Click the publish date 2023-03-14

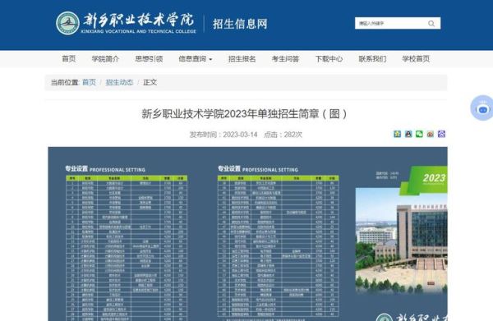240,135
